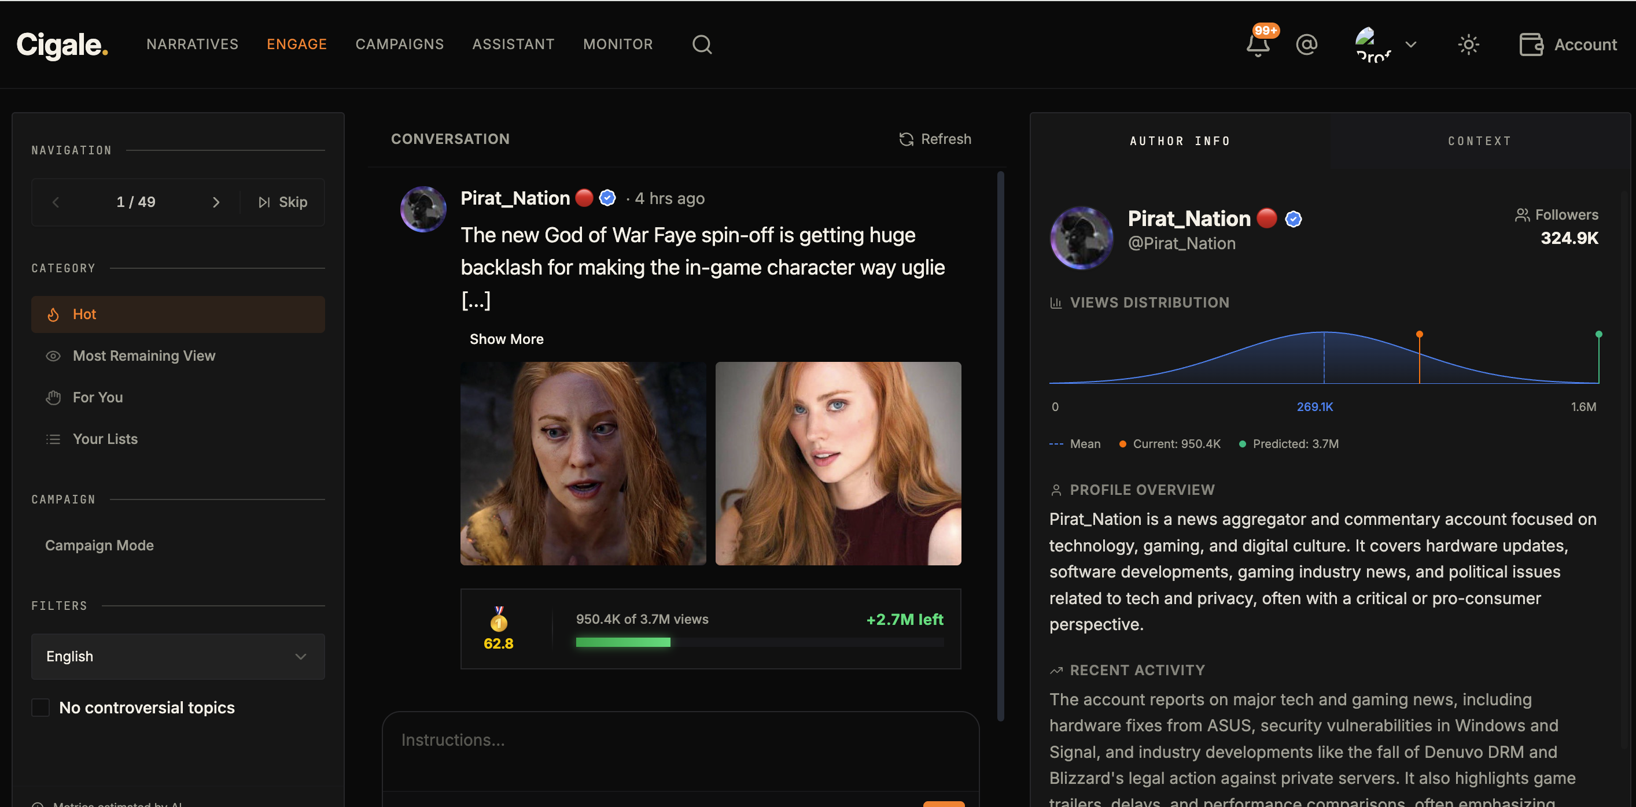This screenshot has height=807, width=1636.
Task: Enable Campaign Mode
Action: (100, 546)
